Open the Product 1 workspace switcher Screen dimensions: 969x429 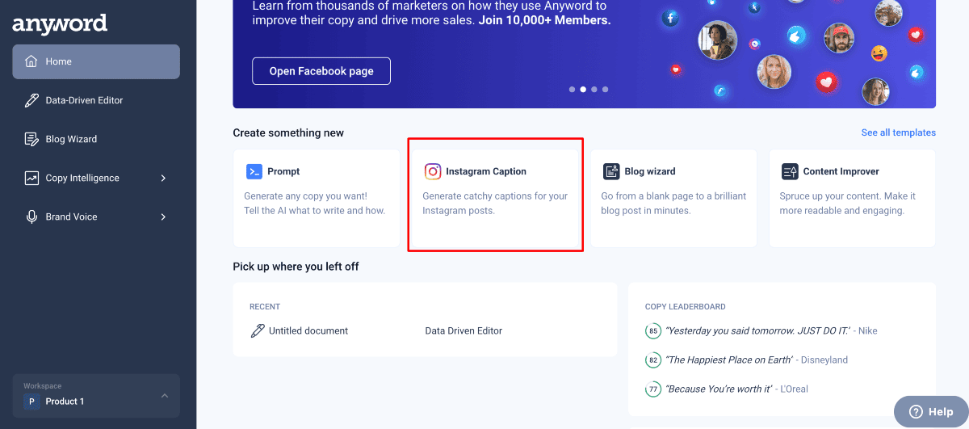pos(96,396)
